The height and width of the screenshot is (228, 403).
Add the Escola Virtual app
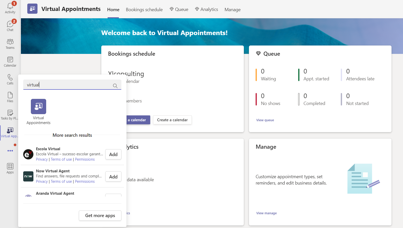113,154
